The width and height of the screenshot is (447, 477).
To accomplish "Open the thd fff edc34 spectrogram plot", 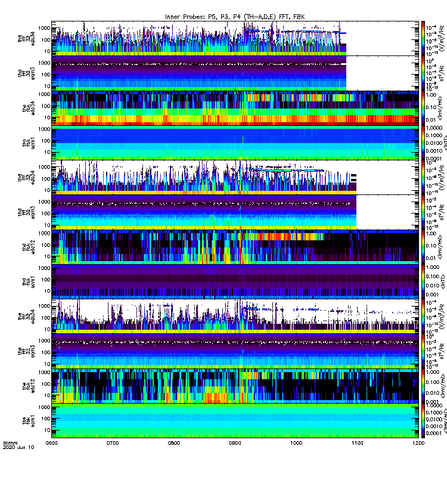I will [235, 177].
